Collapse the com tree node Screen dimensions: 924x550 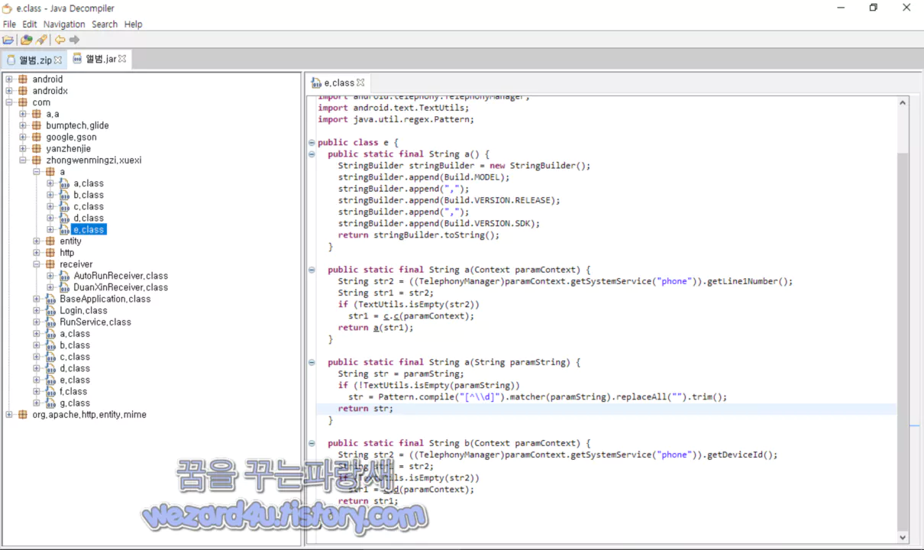[9, 102]
